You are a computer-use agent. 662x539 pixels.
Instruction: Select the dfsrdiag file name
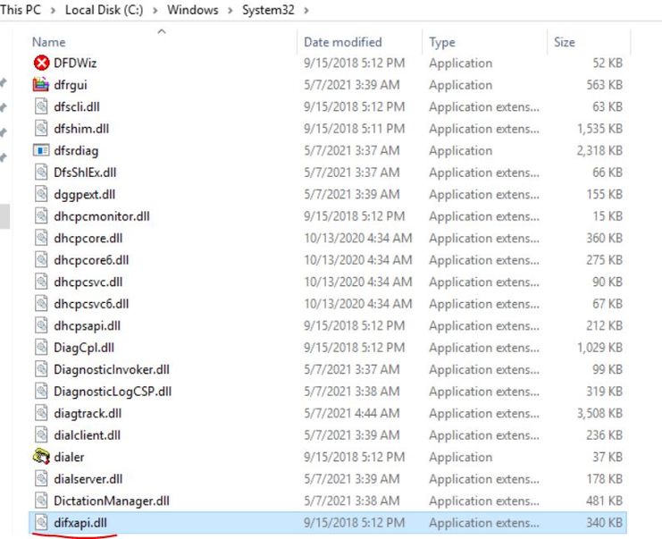pos(76,151)
